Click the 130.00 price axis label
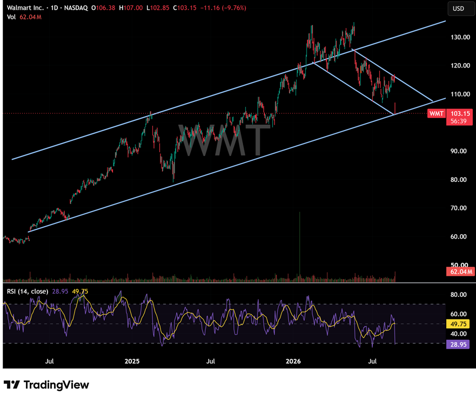Screen dimensions: 476x401 click(x=460, y=37)
